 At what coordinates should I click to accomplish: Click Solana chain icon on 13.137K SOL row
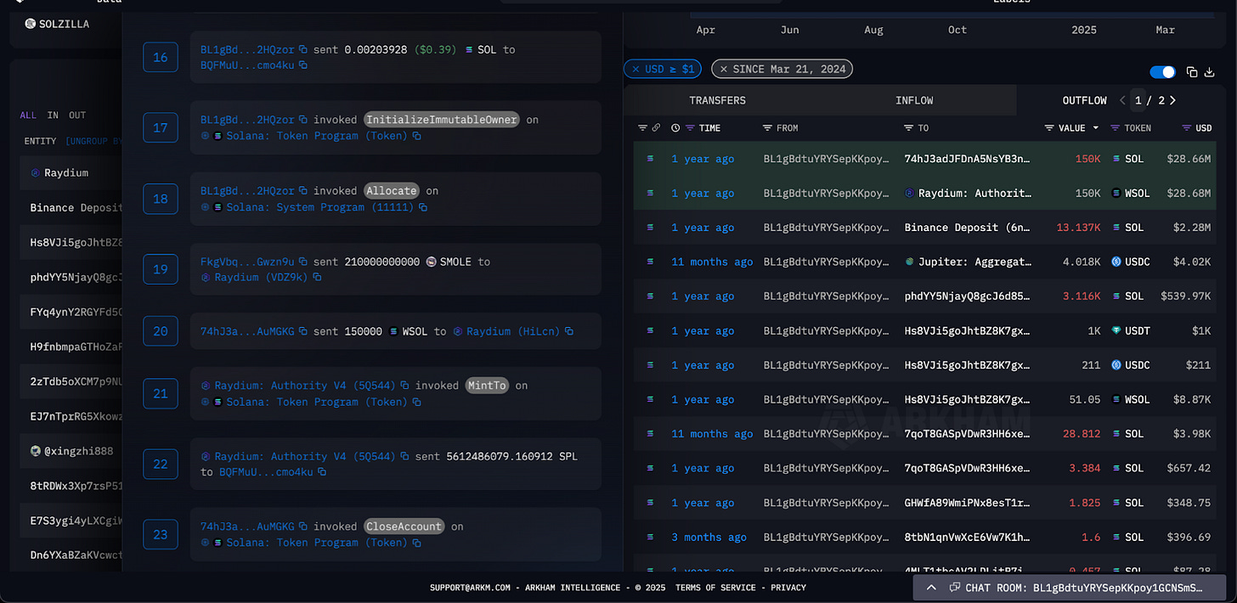pyautogui.click(x=651, y=228)
